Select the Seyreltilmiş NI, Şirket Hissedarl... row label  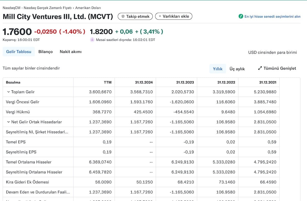pyautogui.click(x=37, y=132)
